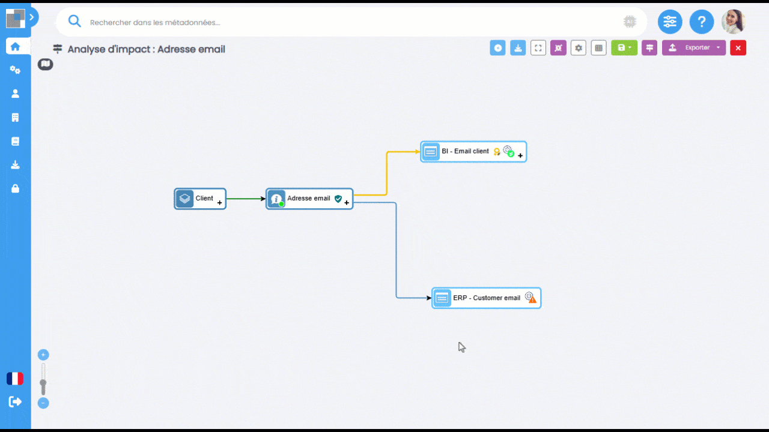
Task: Click the Adresse email info icon
Action: click(x=276, y=199)
